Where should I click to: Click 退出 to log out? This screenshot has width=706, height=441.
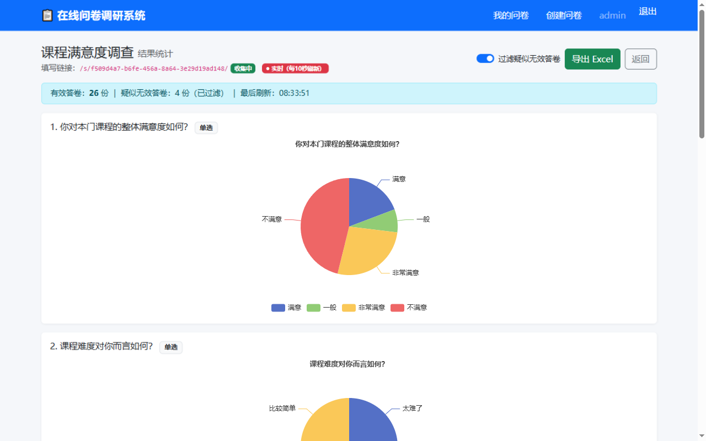tap(648, 11)
